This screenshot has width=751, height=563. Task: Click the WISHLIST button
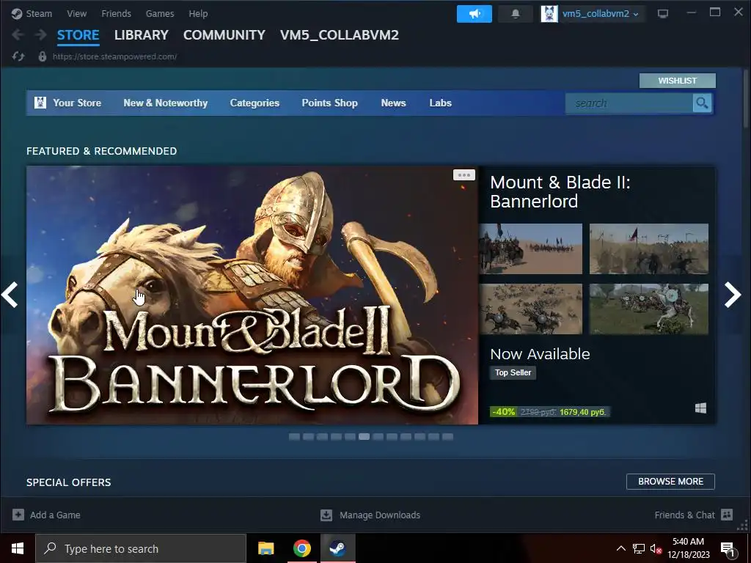(x=677, y=81)
